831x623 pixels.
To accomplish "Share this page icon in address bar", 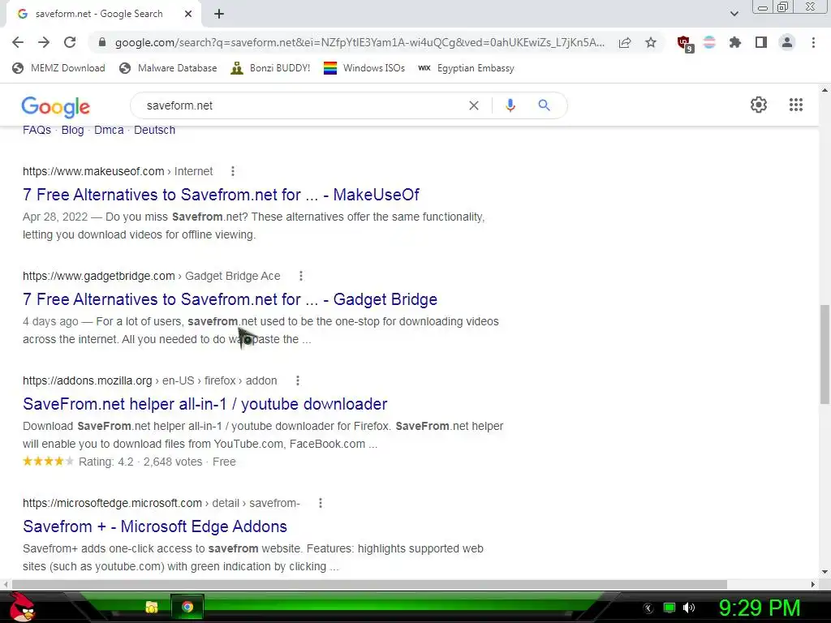I will click(x=625, y=42).
